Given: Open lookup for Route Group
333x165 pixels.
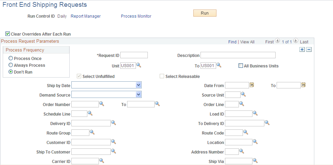Looking at the screenshot, I should [92, 132].
